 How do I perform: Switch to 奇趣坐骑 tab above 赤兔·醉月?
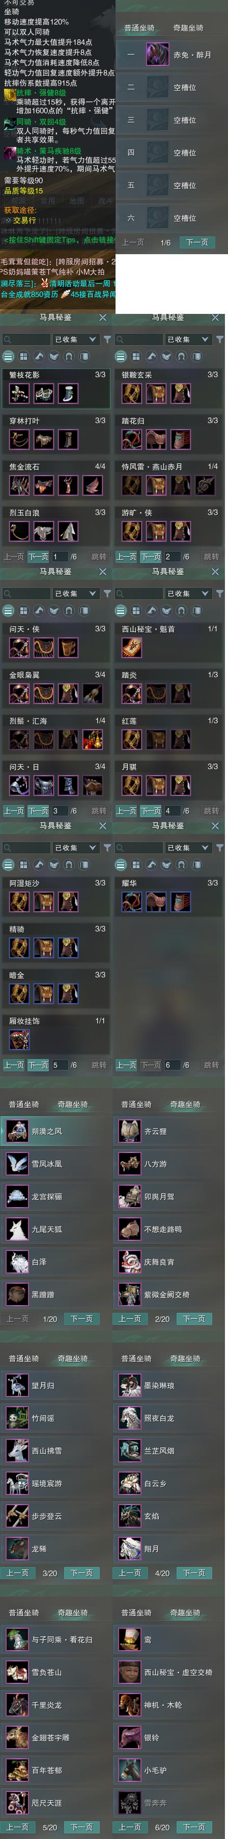pos(188,28)
